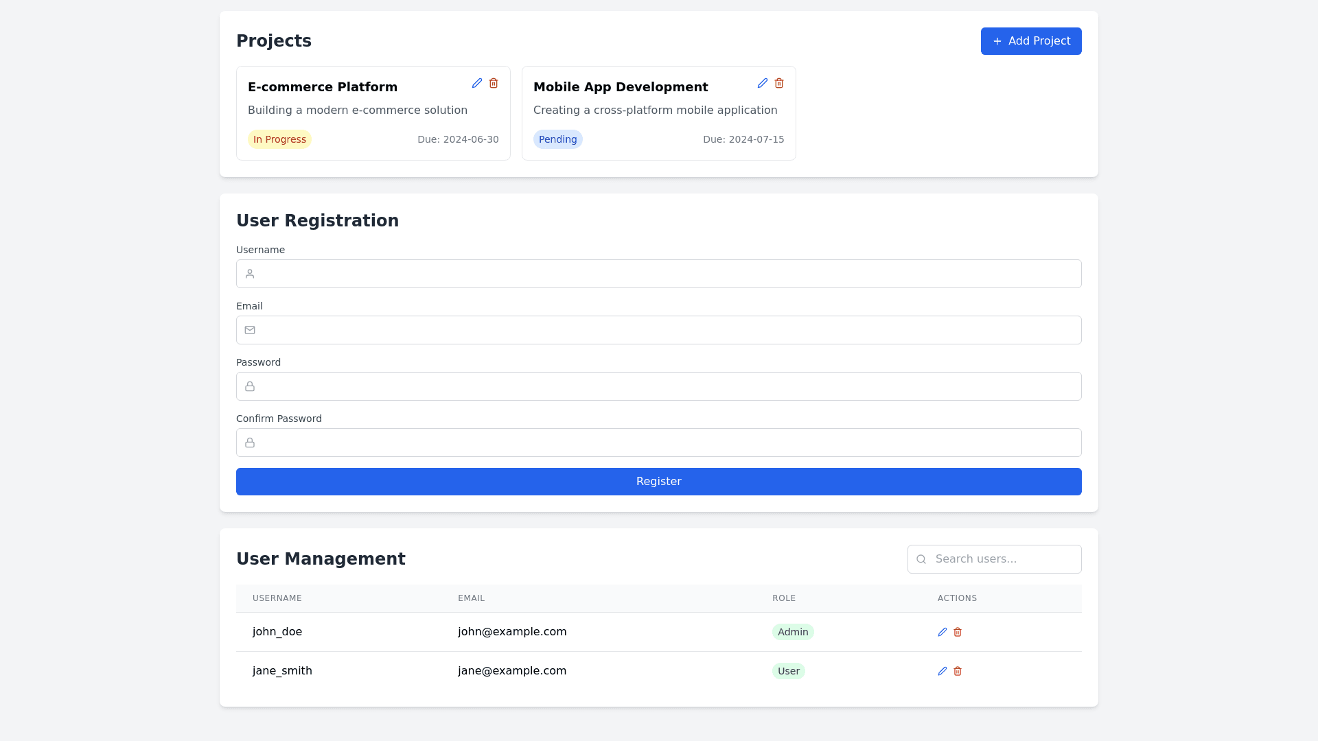
Task: Click the Pending status badge
Action: (557, 139)
